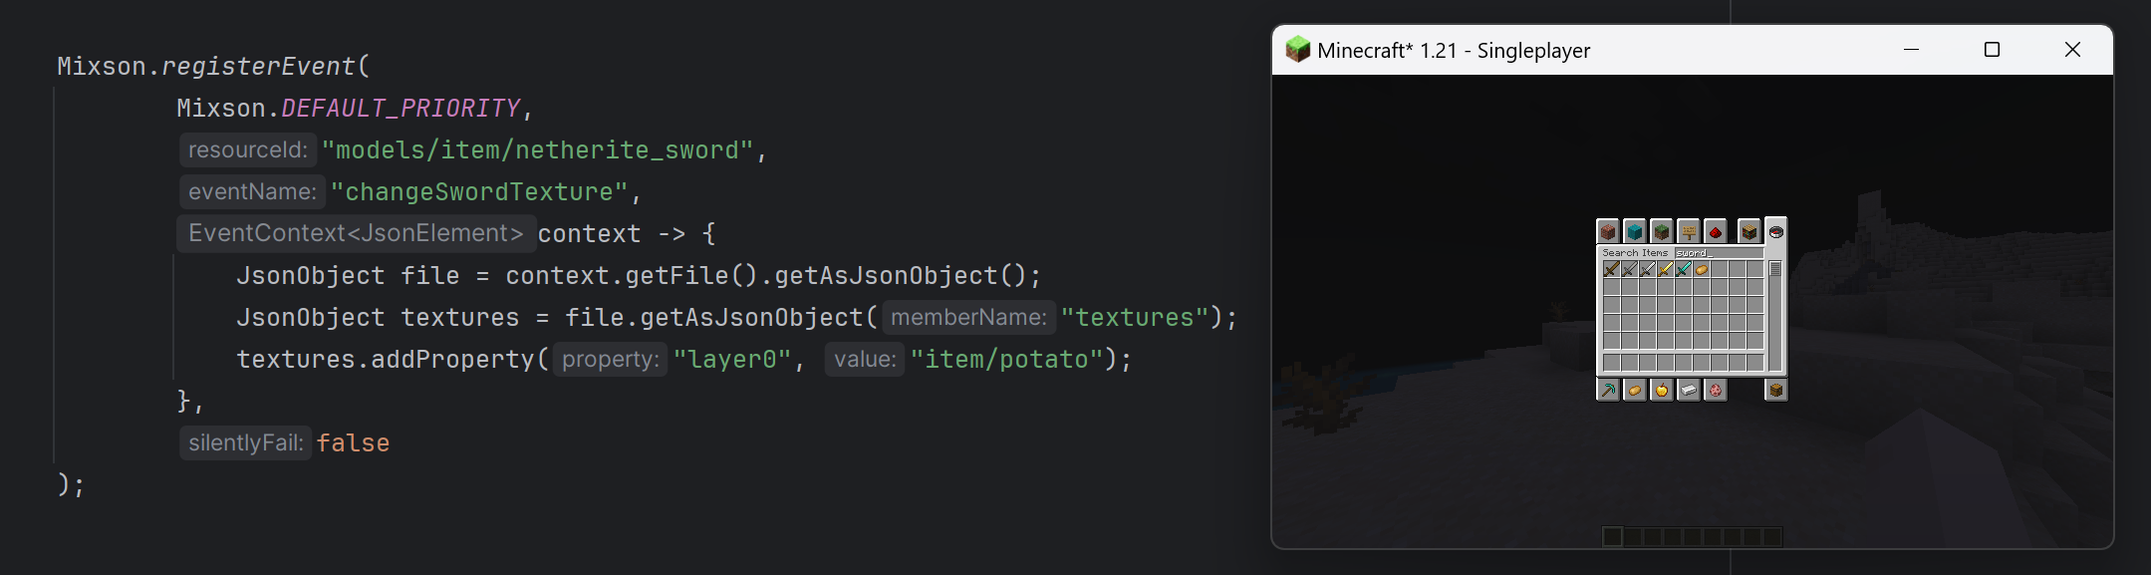The width and height of the screenshot is (2151, 575).
Task: Maximize the Minecraft 1.21 window
Action: (x=1992, y=50)
